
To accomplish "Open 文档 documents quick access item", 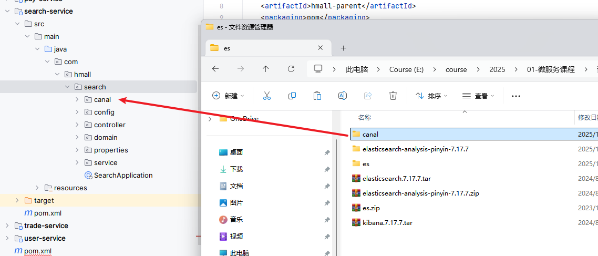I will tap(236, 186).
